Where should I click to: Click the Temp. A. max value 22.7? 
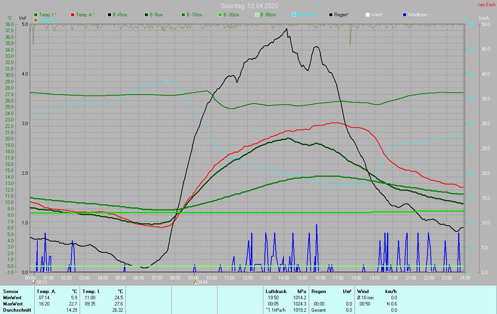click(73, 304)
